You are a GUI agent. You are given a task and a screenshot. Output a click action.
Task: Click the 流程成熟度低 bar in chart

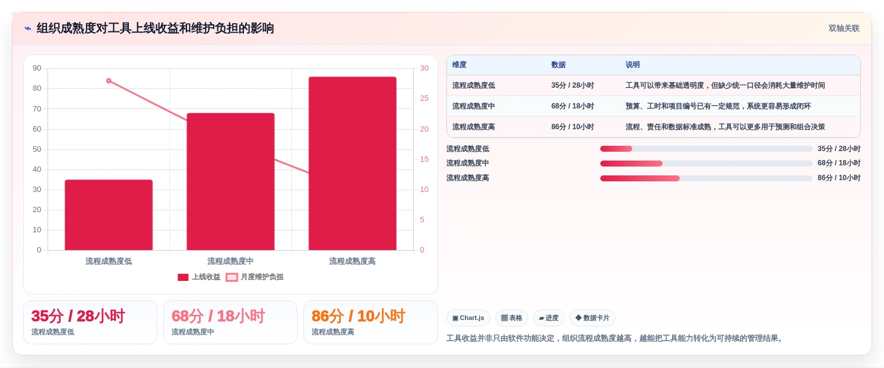(109, 215)
